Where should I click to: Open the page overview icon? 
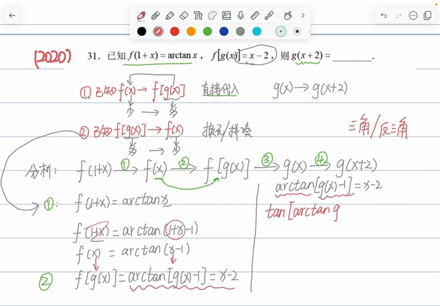coord(428,15)
